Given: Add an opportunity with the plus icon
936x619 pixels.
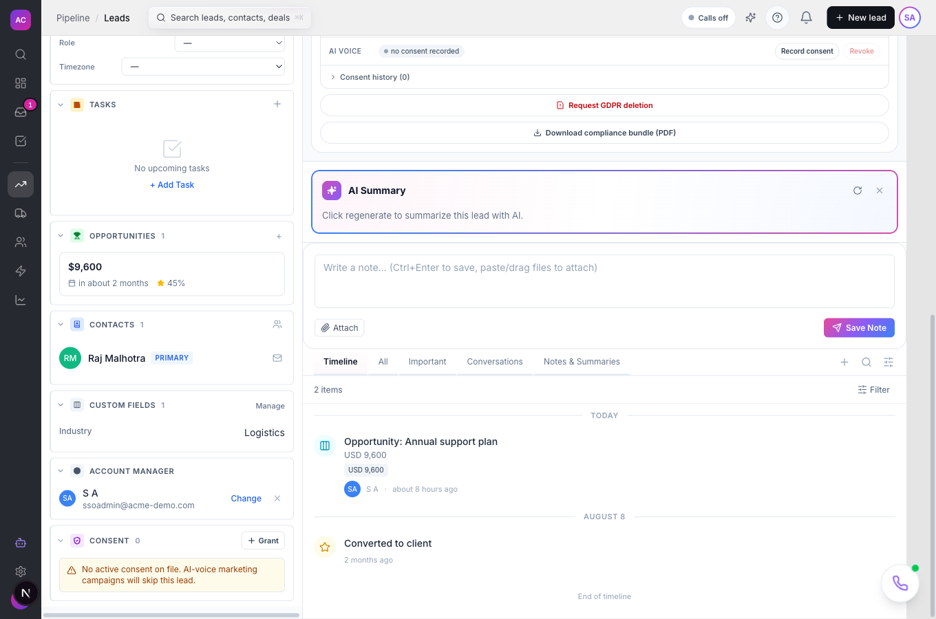Looking at the screenshot, I should pyautogui.click(x=279, y=237).
